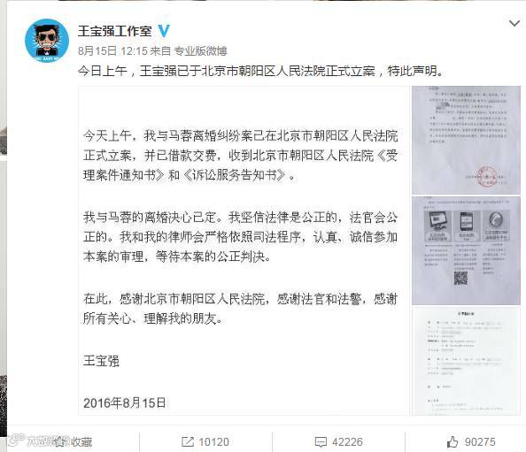Viewport: 526px width, 452px height.
Task: Open the large statement text image
Action: tap(244, 250)
